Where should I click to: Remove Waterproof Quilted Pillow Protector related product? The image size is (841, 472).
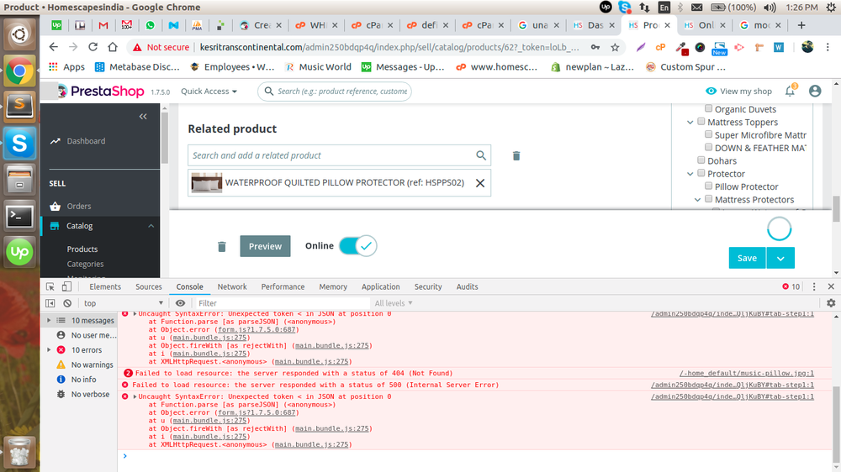480,183
